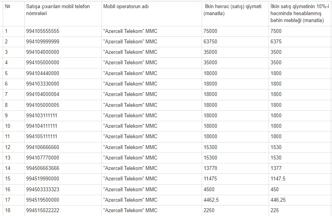
Task: Select the cell with number 994109999999
Action: [43, 41]
